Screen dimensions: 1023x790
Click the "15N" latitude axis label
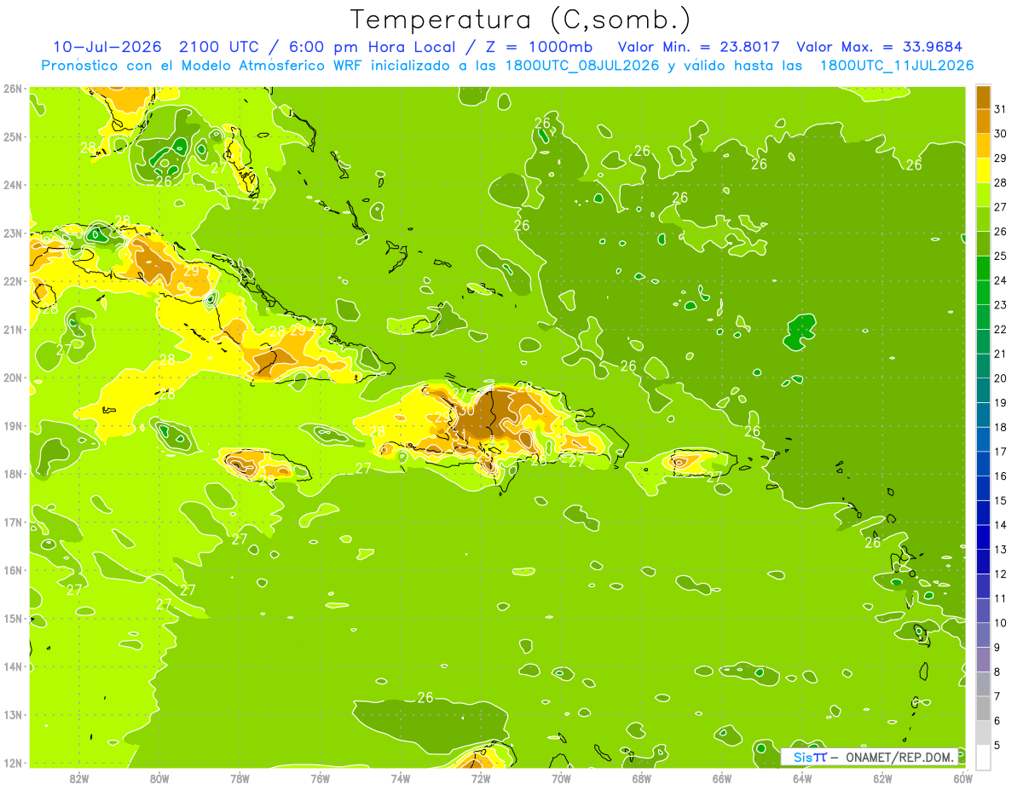pos(13,619)
